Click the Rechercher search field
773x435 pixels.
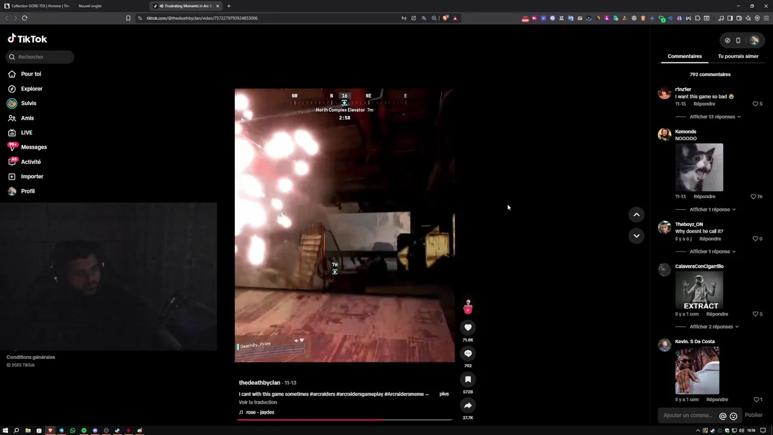click(40, 57)
